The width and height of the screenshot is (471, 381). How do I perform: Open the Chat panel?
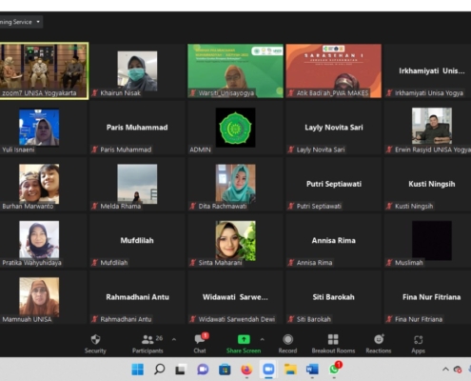(x=200, y=344)
